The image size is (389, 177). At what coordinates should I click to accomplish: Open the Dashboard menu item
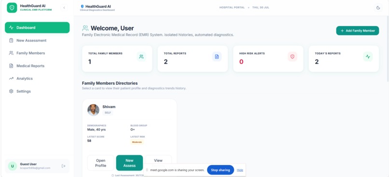coord(37,28)
